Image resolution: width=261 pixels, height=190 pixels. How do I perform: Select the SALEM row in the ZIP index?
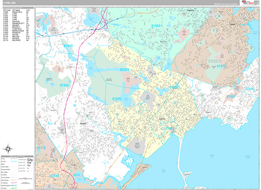pyautogui.click(x=16, y=35)
